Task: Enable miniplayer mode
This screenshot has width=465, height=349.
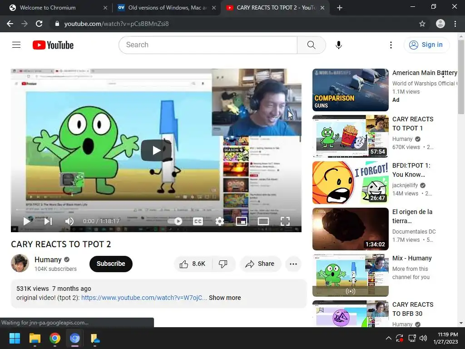Action: point(242,221)
